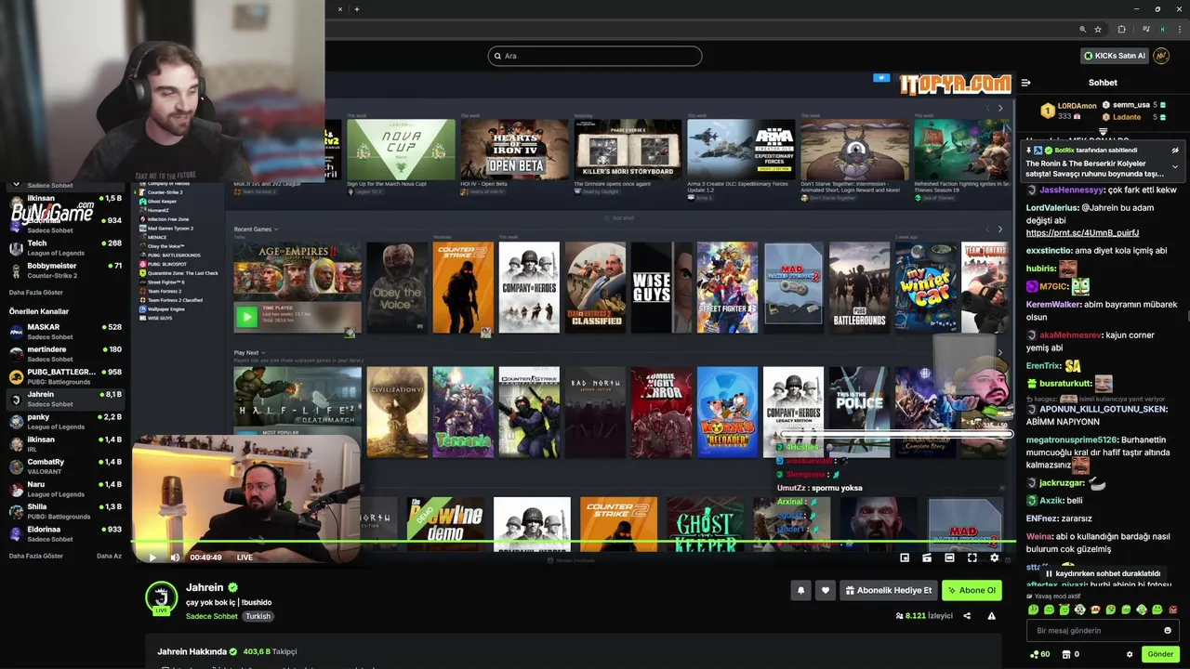The height and width of the screenshot is (669, 1190).
Task: Open the Civilization VI cover in stream
Action: [x=397, y=412]
